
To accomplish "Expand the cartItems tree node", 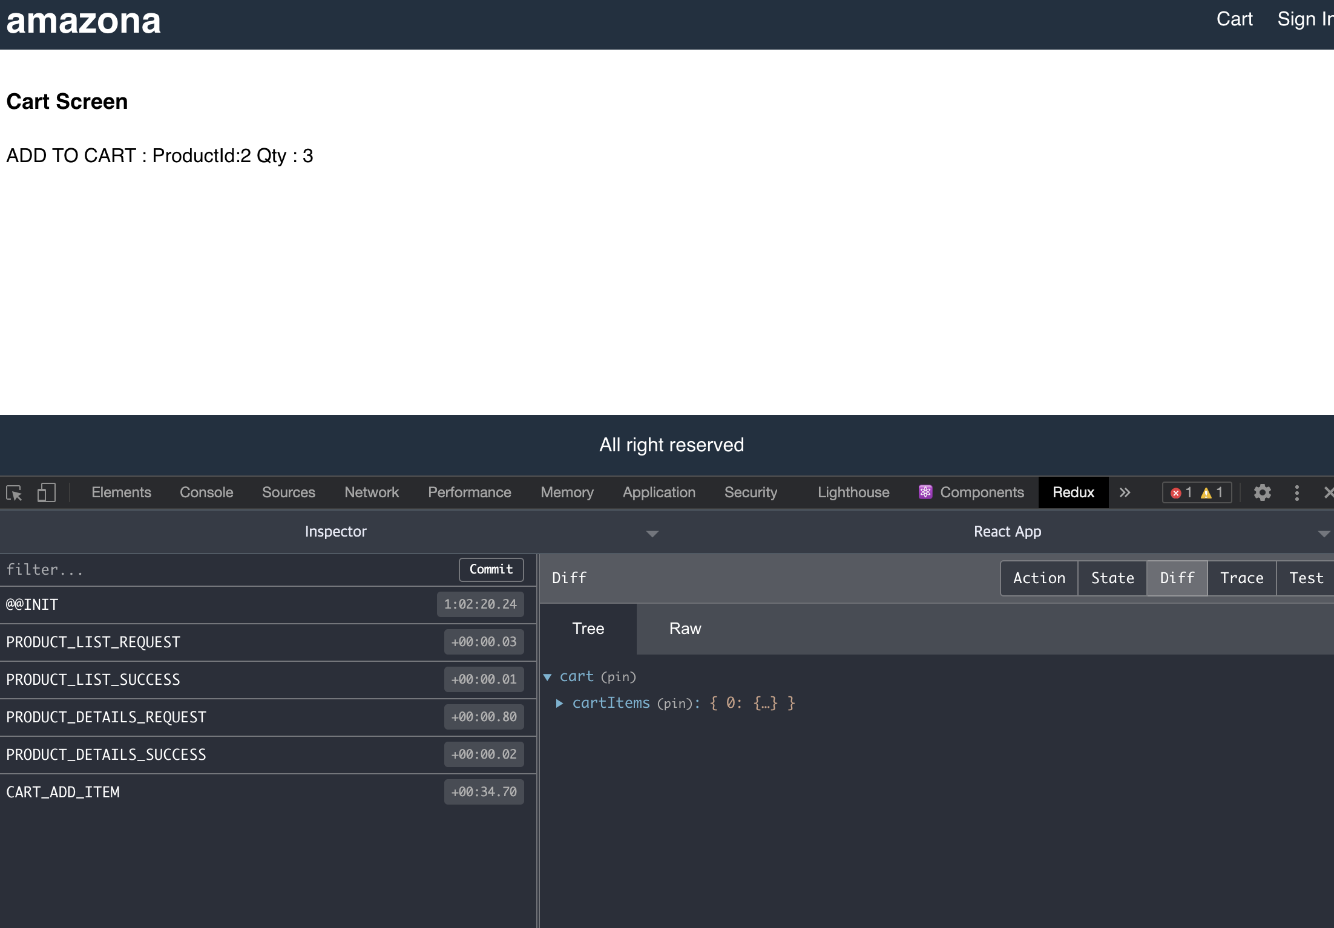I will tap(560, 704).
